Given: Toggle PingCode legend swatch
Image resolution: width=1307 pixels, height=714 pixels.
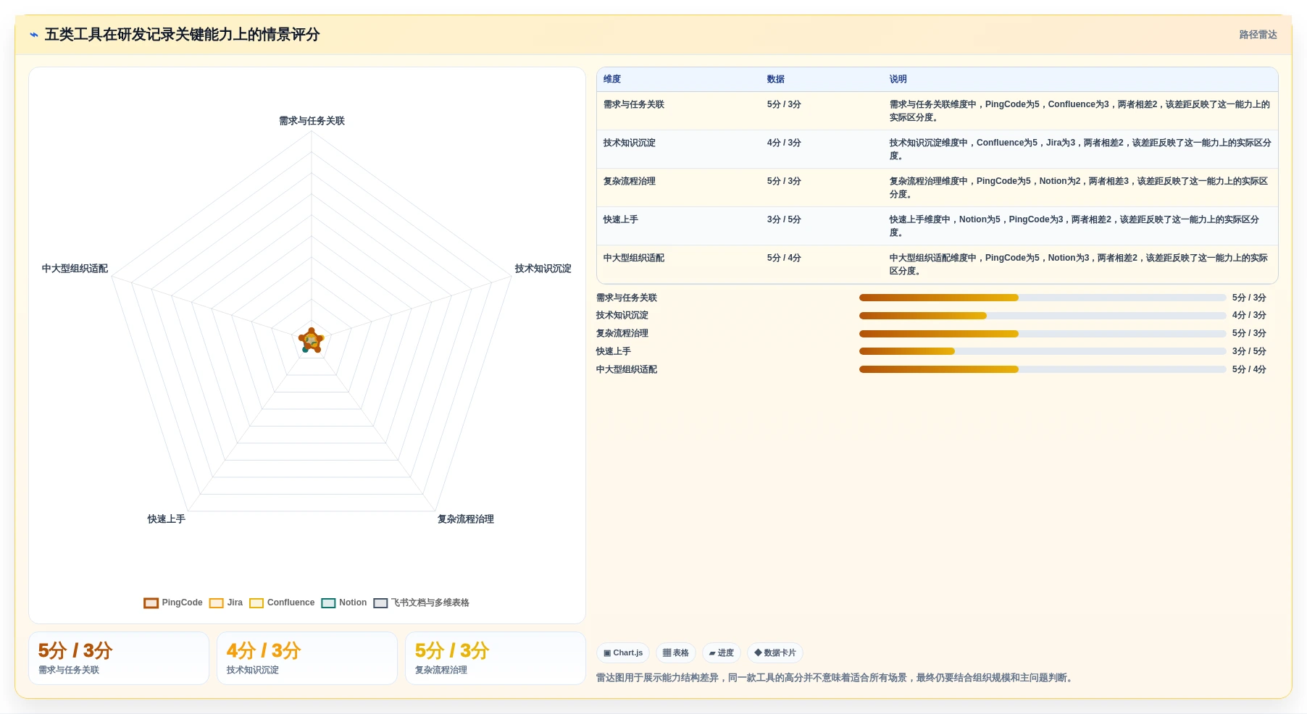Looking at the screenshot, I should tap(151, 603).
